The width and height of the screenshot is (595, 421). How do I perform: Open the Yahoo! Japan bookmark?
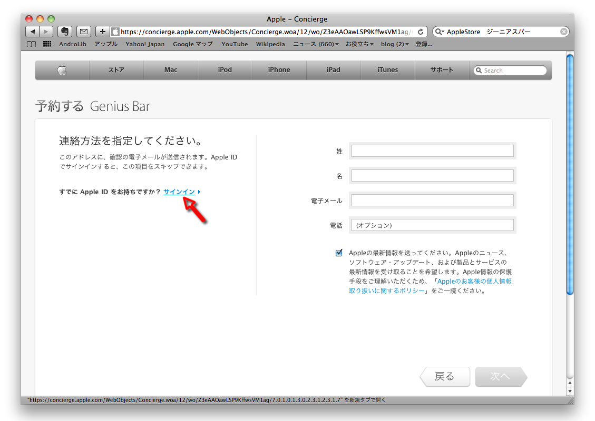coord(145,44)
